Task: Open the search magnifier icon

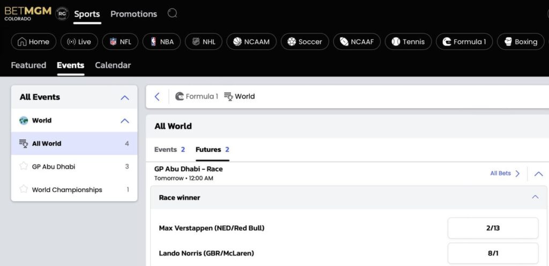Action: click(172, 13)
